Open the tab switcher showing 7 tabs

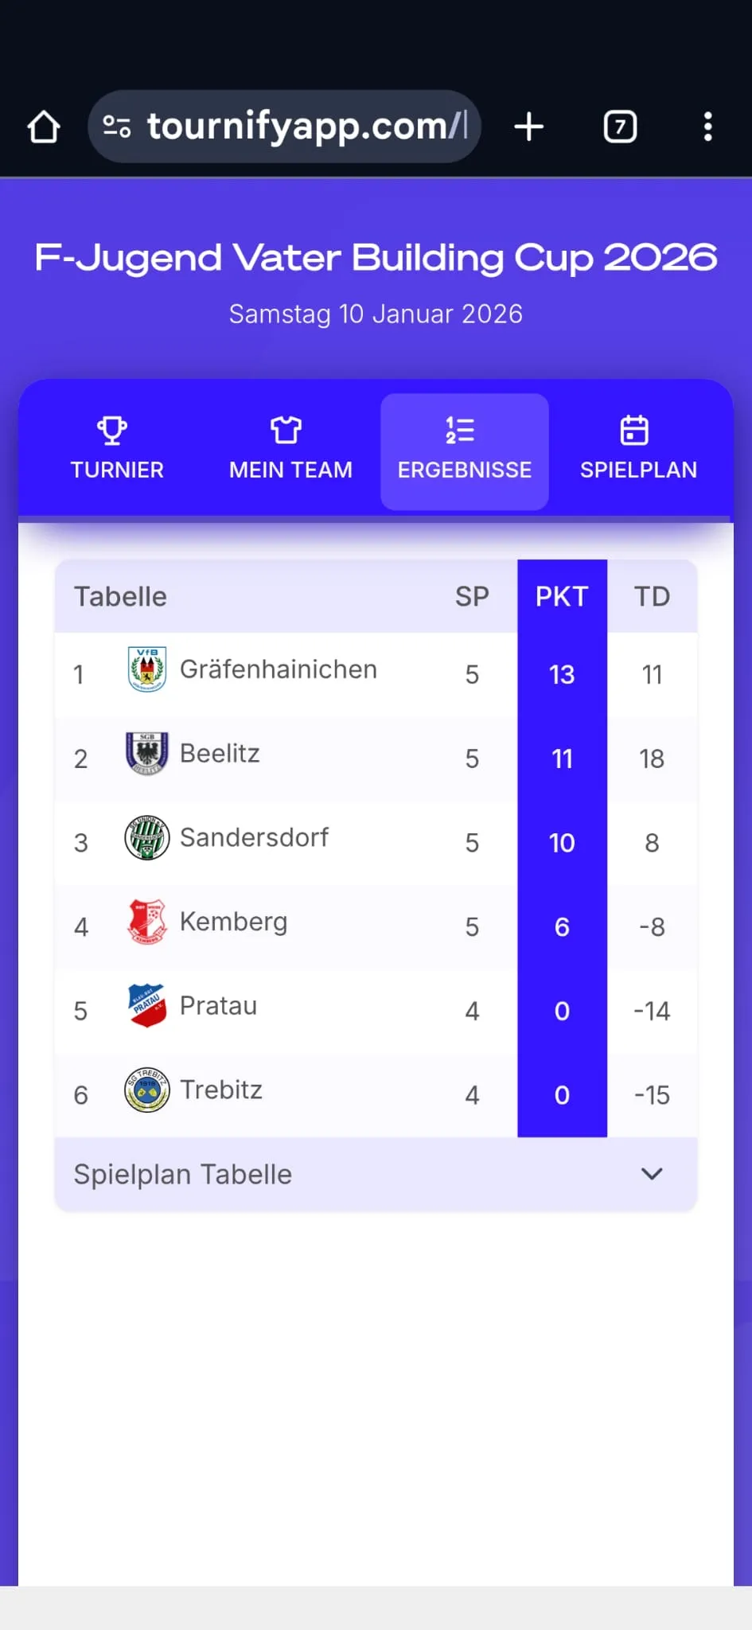(621, 127)
